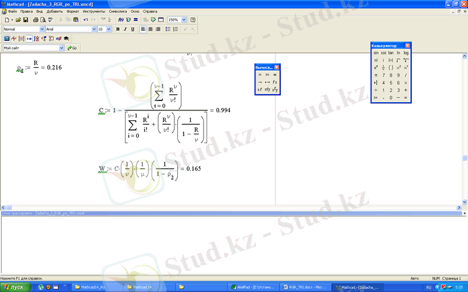The width and height of the screenshot is (468, 292).
Task: Open the Добавить menu
Action: pos(54,11)
